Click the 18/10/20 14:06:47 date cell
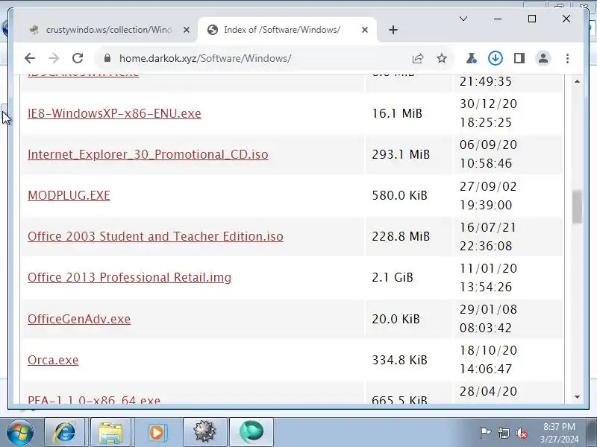Viewport: 597px width, 447px height. click(508, 360)
